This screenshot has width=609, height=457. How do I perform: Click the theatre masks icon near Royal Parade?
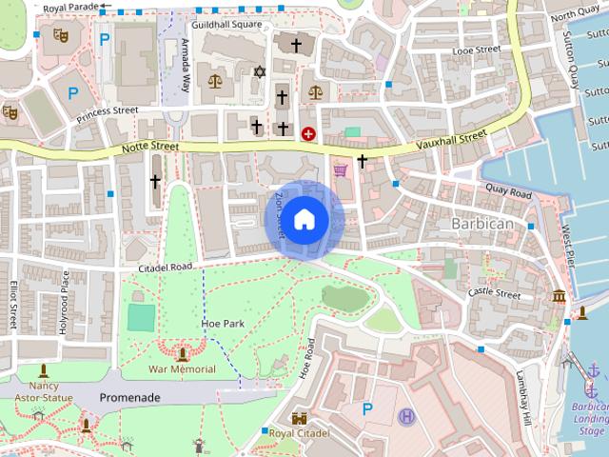61,35
